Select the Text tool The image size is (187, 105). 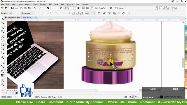[x=3, y=57]
